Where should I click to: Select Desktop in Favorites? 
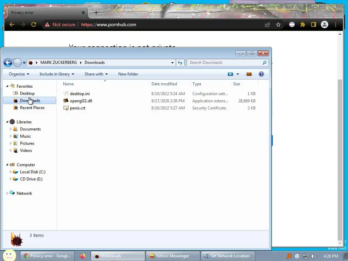27,93
